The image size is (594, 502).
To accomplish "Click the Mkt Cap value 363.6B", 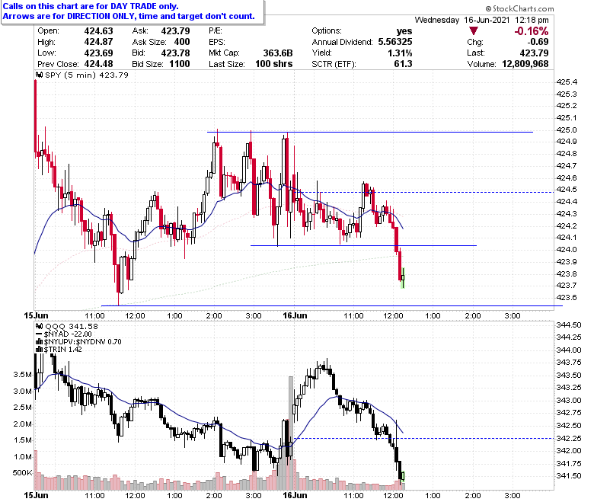I will [278, 53].
